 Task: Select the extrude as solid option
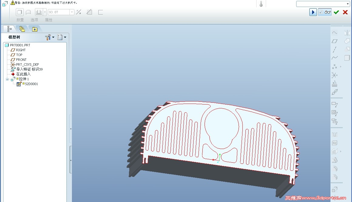pyautogui.click(x=19, y=12)
